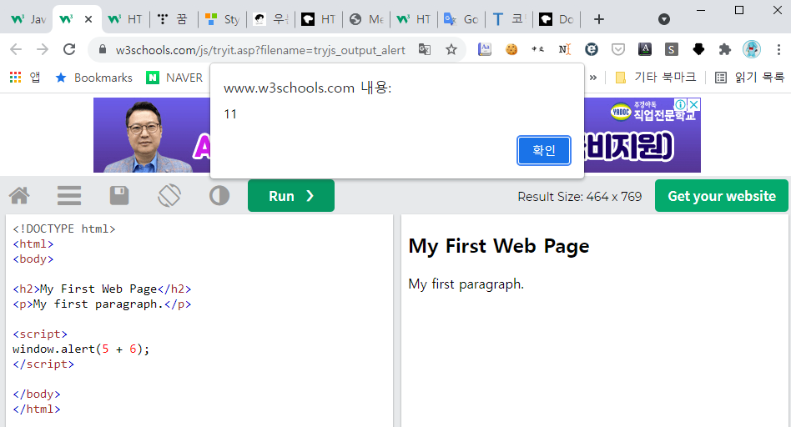Click the gray S extension icon
Viewport: 791px width, 427px height.
[672, 49]
